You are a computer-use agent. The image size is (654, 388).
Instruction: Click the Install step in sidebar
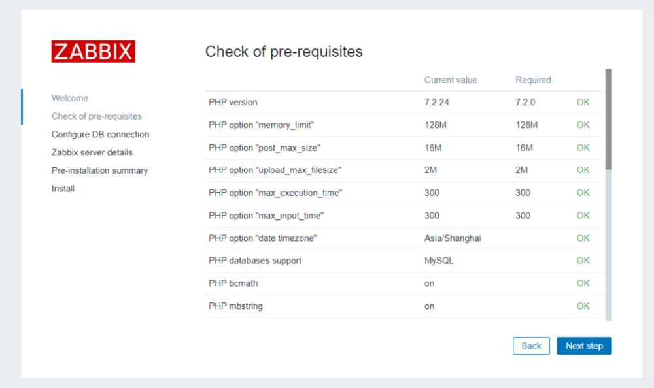click(63, 189)
